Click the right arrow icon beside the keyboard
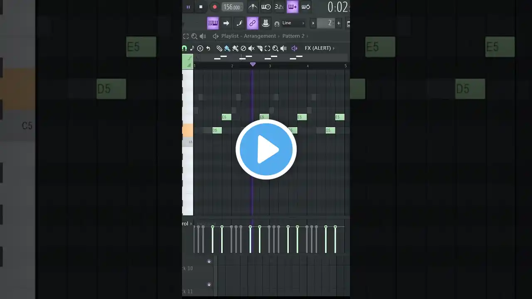The image size is (532, 299). click(226, 23)
